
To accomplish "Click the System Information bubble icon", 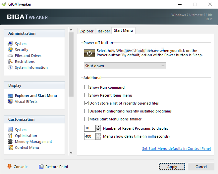I will click(x=10, y=67).
